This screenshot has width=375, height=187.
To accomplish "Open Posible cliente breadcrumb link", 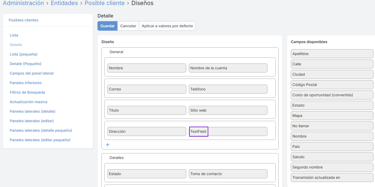I will pos(105,3).
